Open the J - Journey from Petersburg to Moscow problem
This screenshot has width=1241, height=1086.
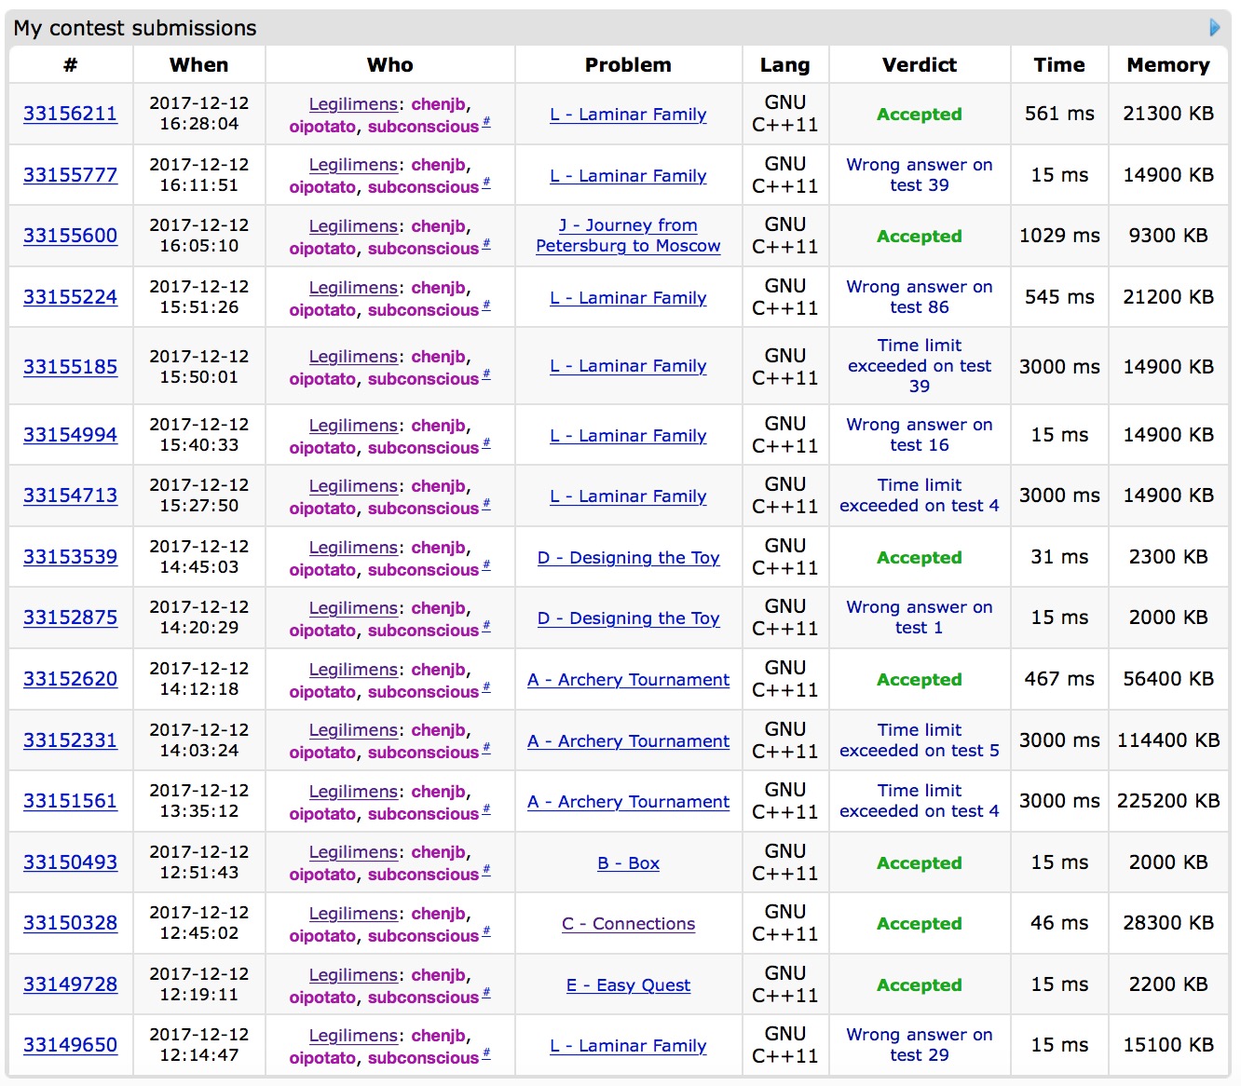(x=628, y=236)
